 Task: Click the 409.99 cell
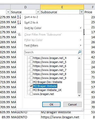pyautogui.click(x=5, y=47)
